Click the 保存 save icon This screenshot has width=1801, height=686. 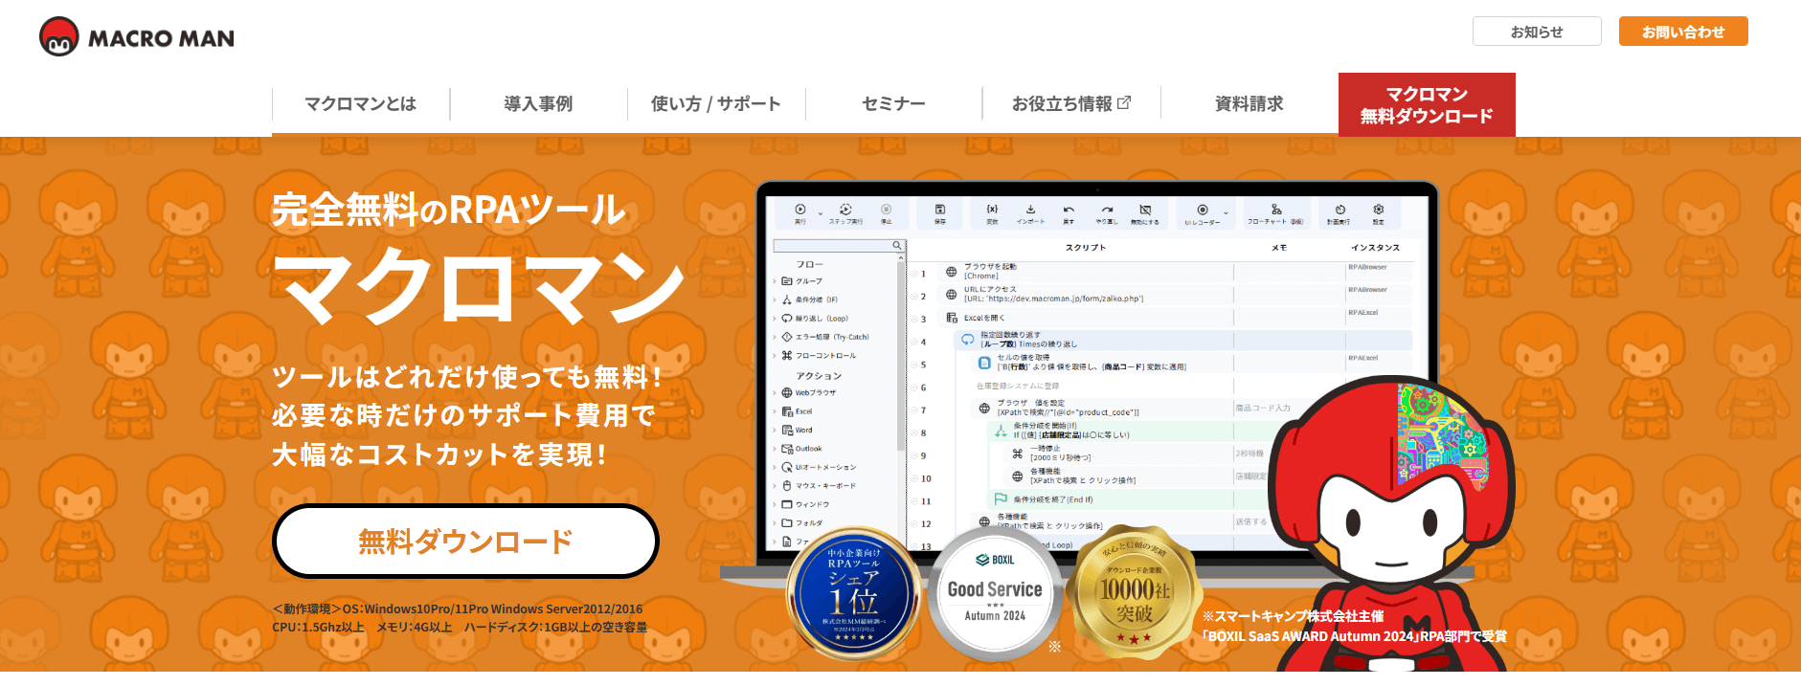[940, 210]
